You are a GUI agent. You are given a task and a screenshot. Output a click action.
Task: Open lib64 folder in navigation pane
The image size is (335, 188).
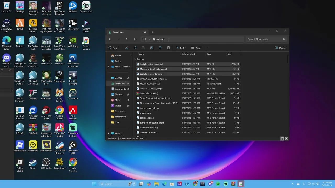pyautogui.click(x=117, y=122)
